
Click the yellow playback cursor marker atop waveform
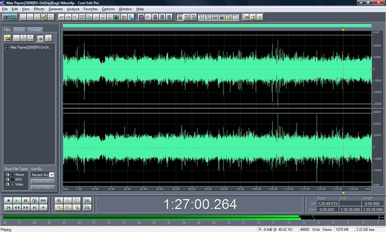(343, 30)
